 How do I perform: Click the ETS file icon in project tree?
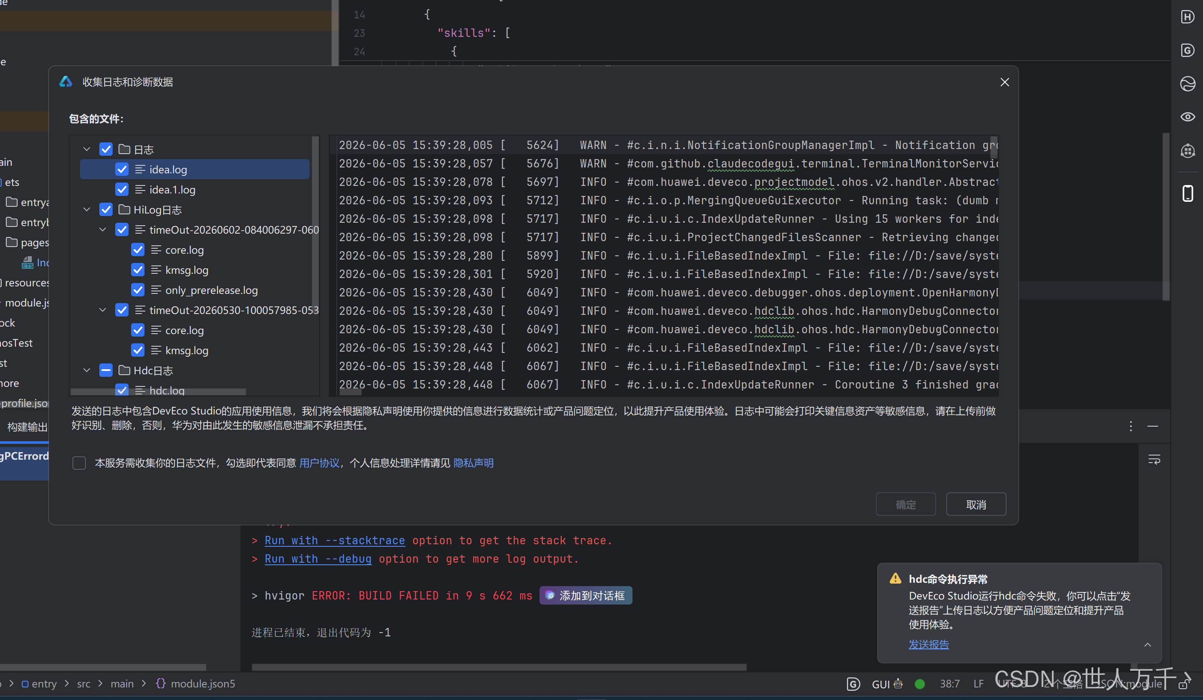(x=28, y=262)
